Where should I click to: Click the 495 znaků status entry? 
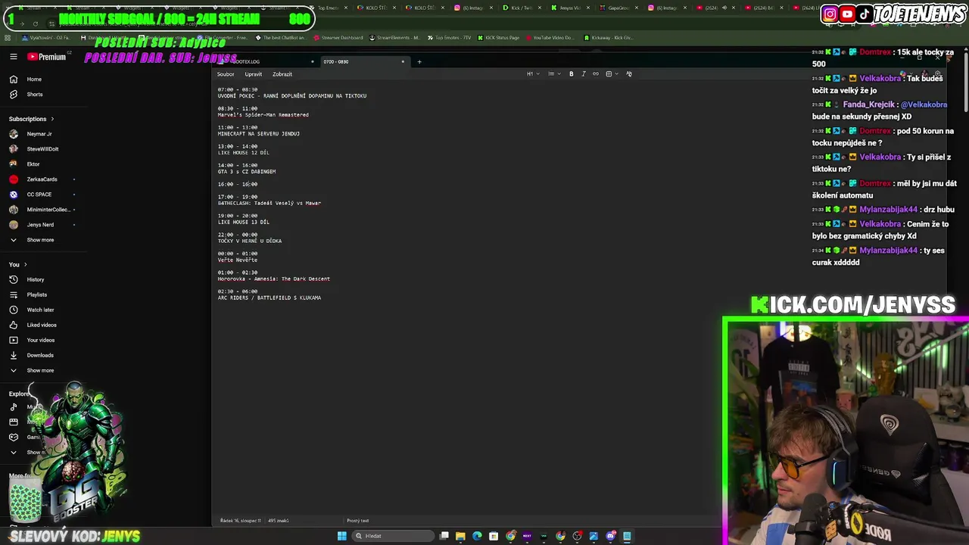(x=279, y=521)
